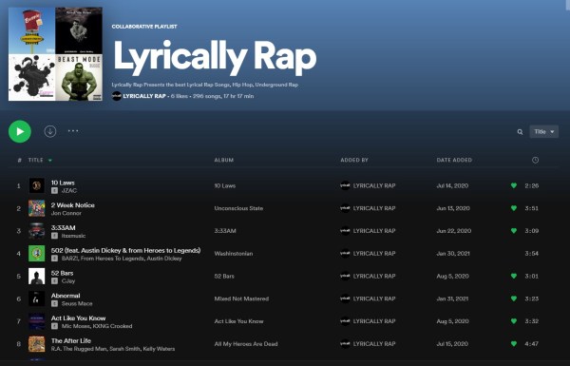Open 3:33AM album column link
Screen dimensions: 570x366
click(x=225, y=231)
